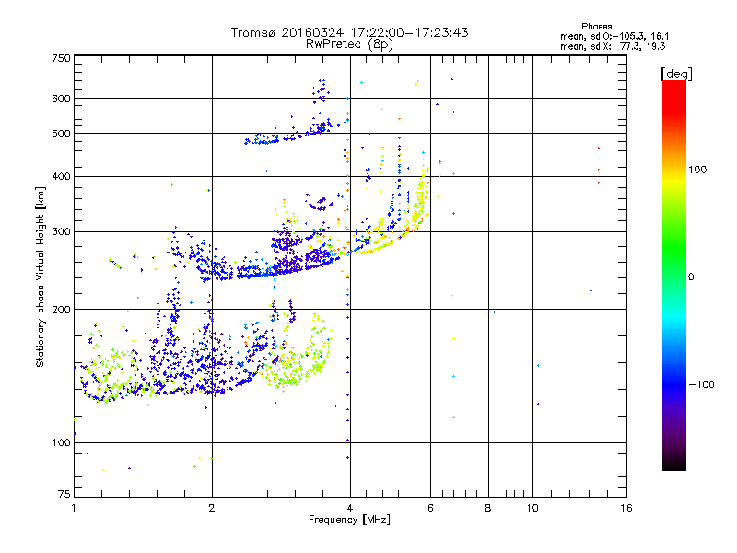The width and height of the screenshot is (737, 553).
Task: Click the '300' y-axis tick label
Action: click(61, 232)
